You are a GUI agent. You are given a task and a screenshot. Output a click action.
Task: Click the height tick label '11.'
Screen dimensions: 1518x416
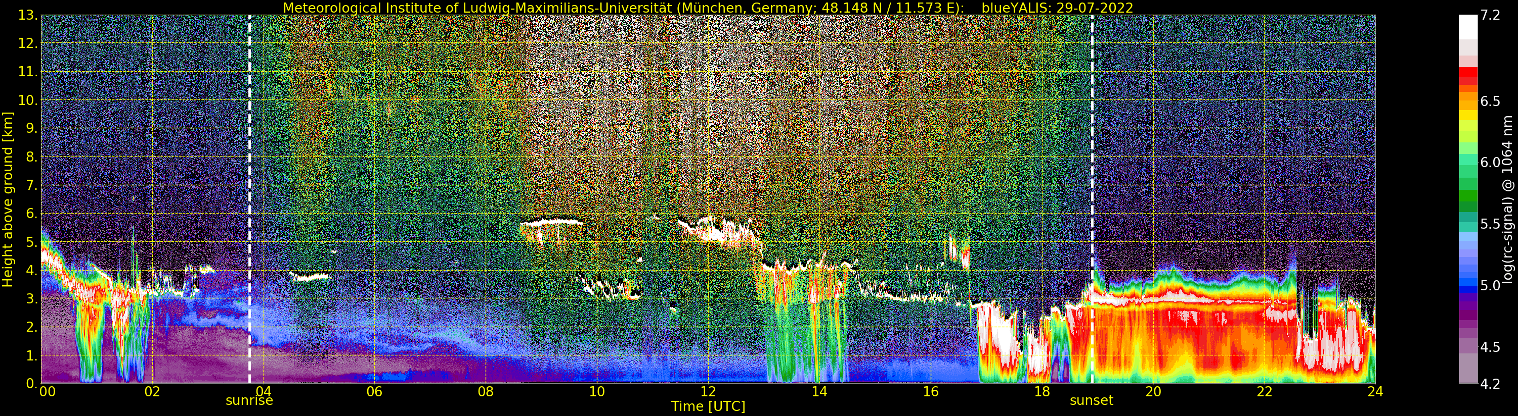28,72
